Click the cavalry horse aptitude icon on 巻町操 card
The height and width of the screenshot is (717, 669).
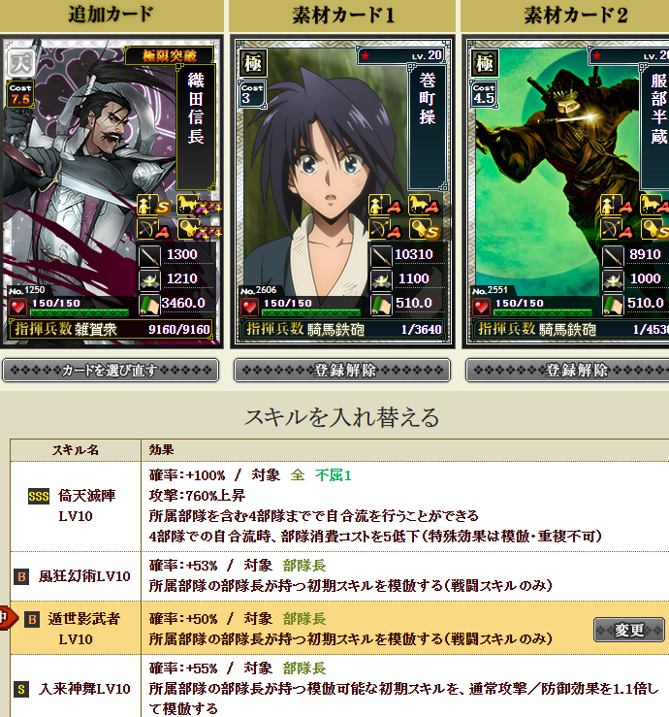click(423, 206)
